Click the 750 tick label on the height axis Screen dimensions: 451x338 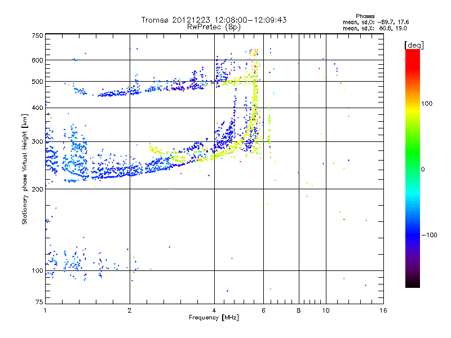pyautogui.click(x=37, y=35)
